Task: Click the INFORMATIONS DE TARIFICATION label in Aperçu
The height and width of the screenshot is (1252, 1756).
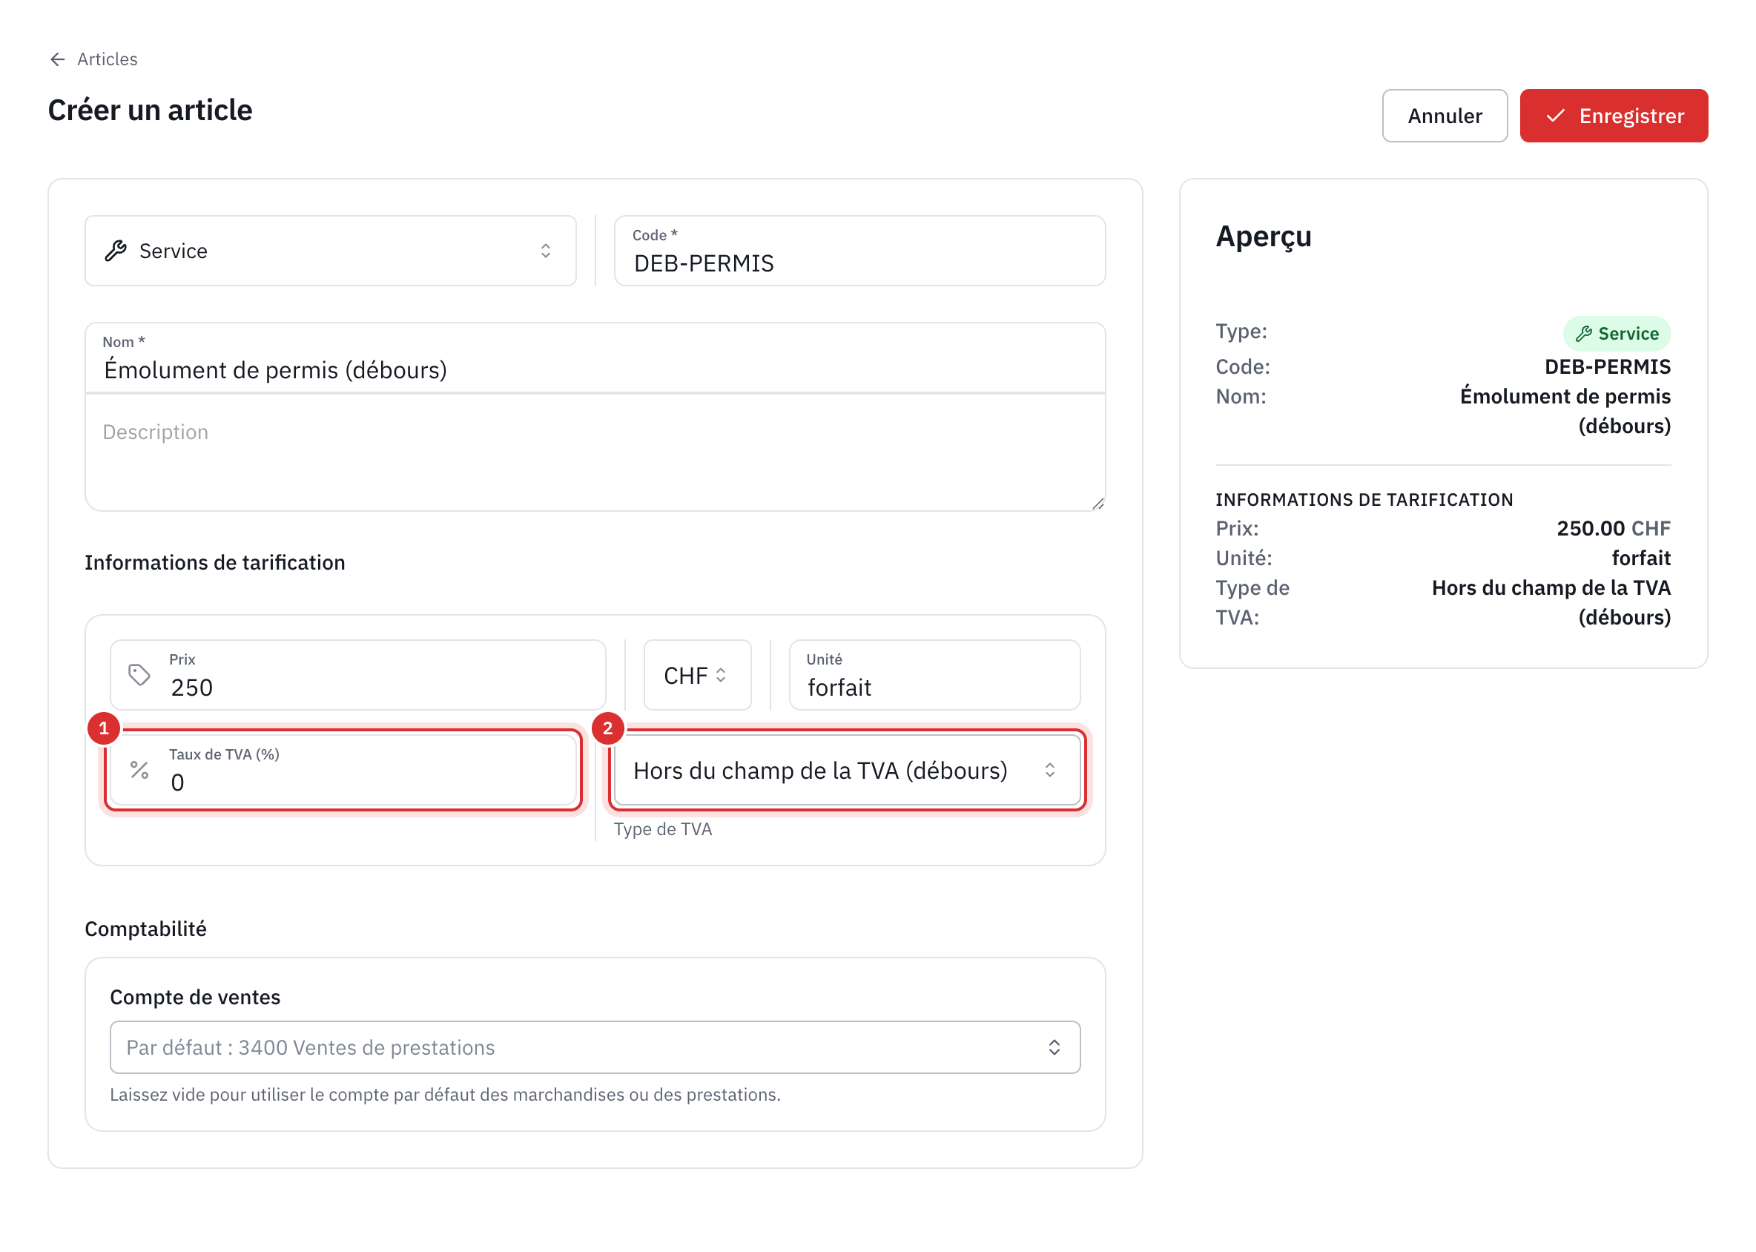Action: pyautogui.click(x=1364, y=500)
